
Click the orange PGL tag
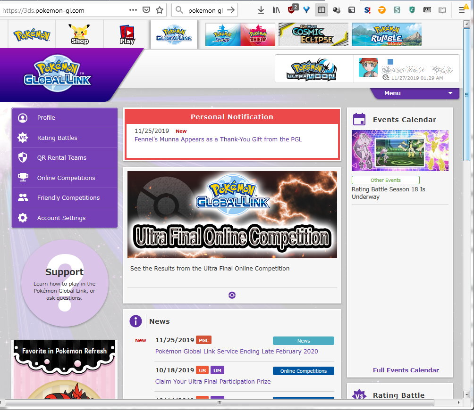pos(204,340)
